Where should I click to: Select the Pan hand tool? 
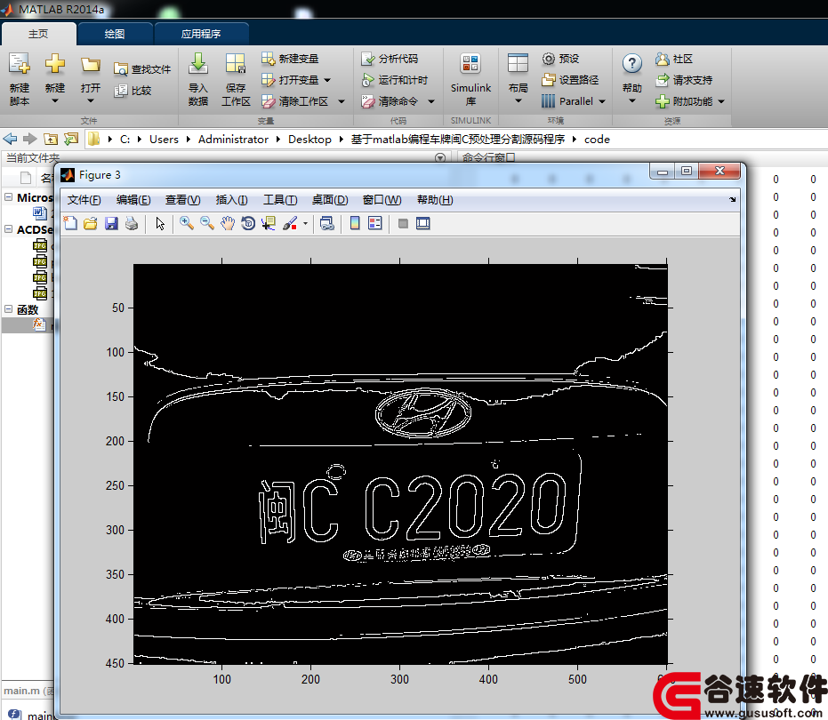pos(228,223)
